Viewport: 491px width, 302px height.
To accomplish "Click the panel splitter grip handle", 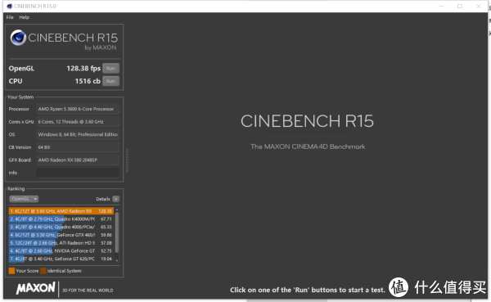I will (127, 160).
